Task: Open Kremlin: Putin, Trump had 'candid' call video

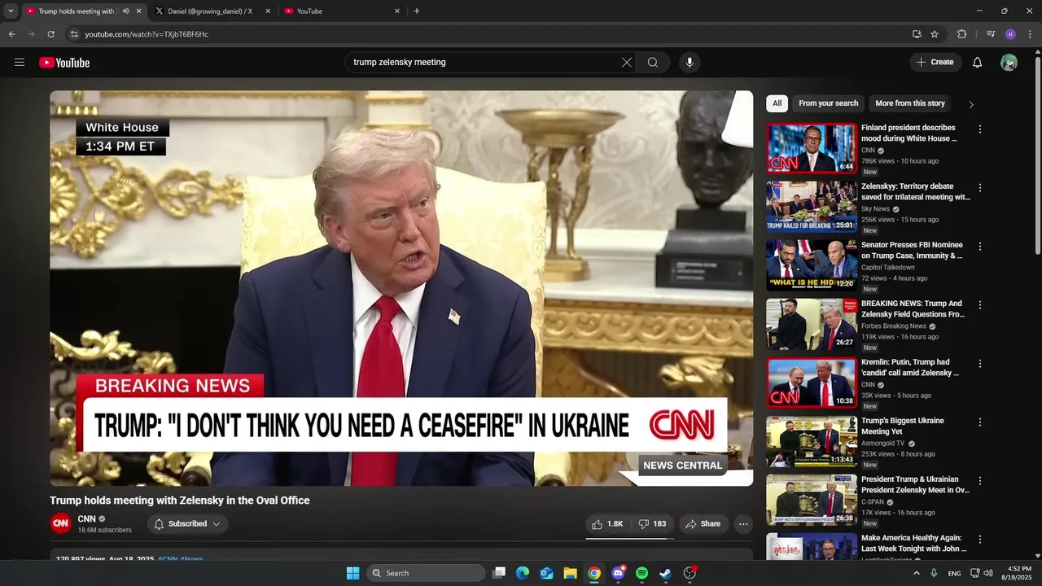Action: point(909,367)
